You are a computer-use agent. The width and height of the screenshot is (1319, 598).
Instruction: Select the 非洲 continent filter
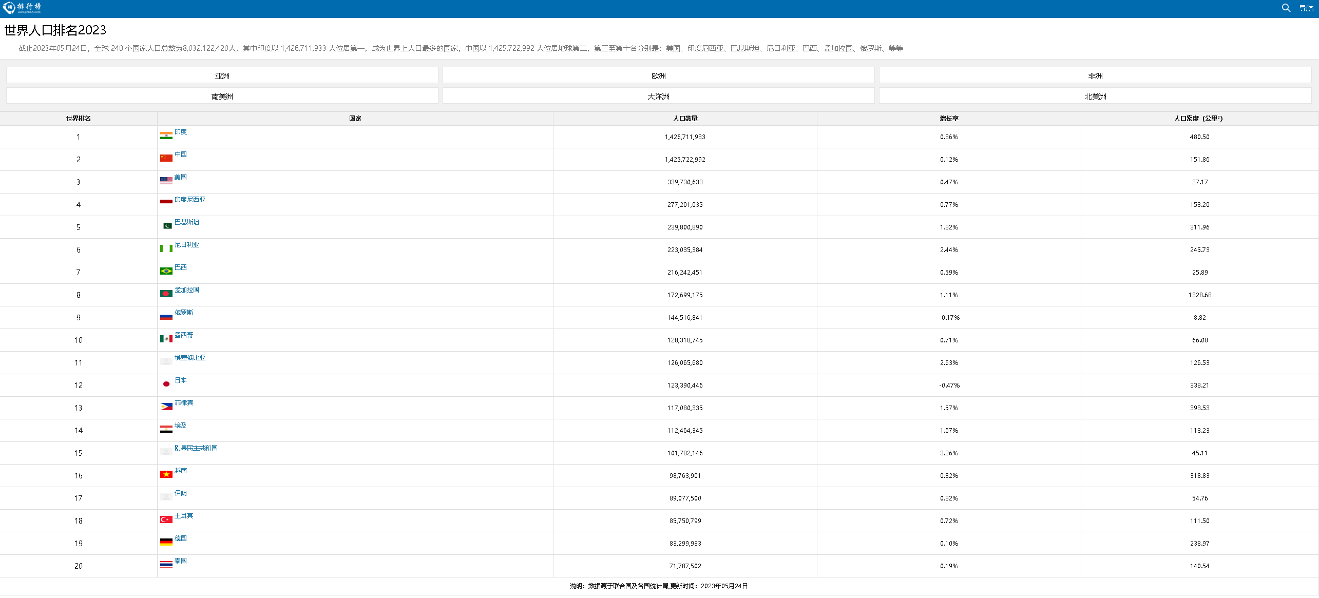coord(1095,75)
